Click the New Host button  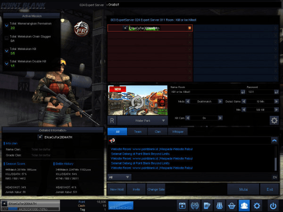point(117,189)
